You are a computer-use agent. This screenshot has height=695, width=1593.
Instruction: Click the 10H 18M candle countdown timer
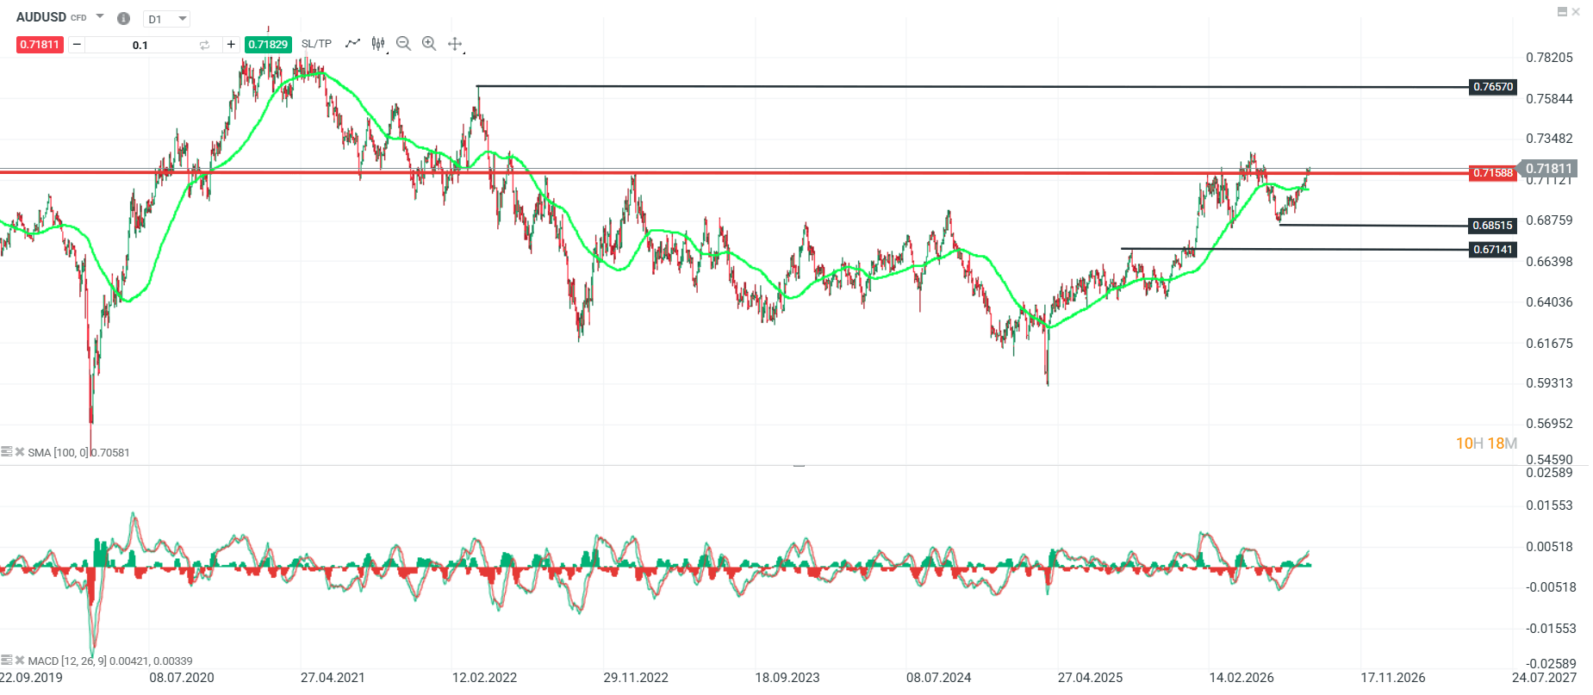[x=1486, y=444]
